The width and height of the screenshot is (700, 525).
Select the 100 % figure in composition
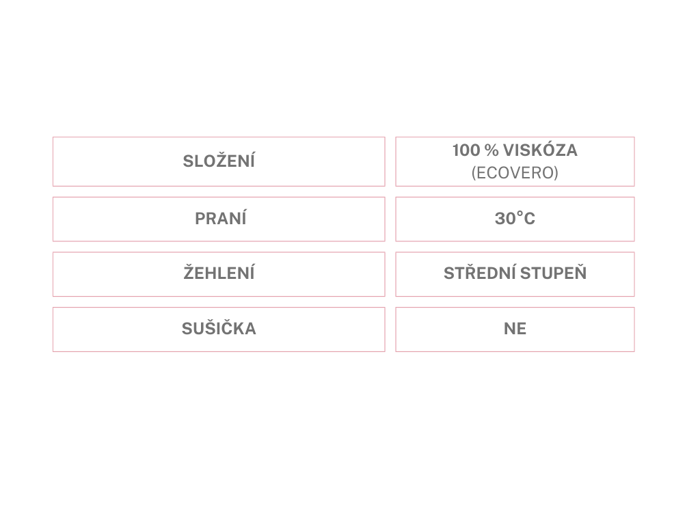click(x=476, y=150)
